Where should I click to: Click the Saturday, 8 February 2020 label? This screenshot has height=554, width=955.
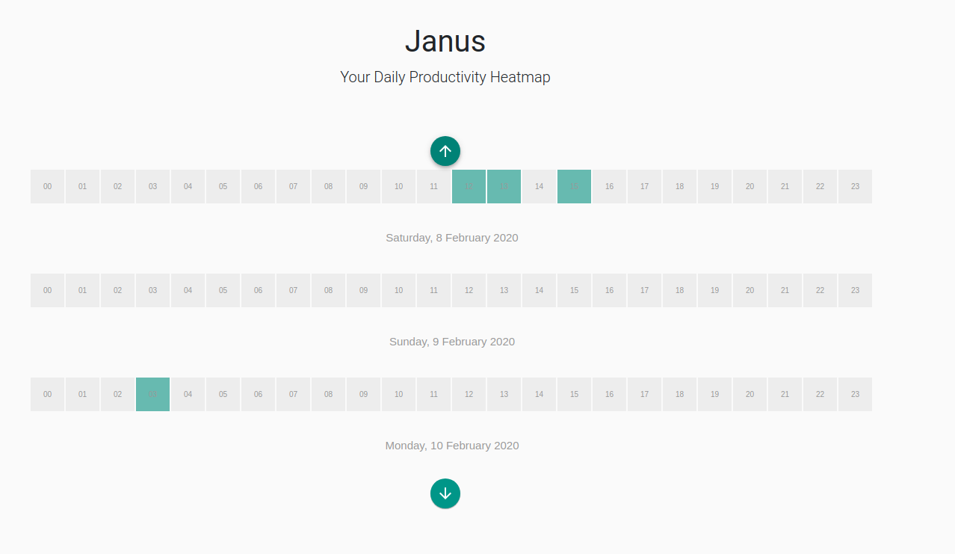coord(451,237)
